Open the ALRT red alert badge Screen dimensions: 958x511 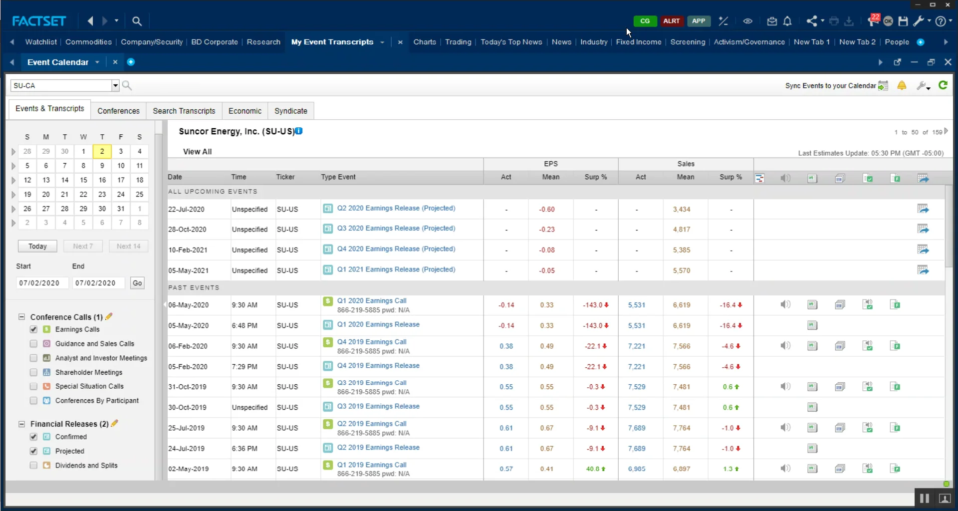pyautogui.click(x=672, y=21)
